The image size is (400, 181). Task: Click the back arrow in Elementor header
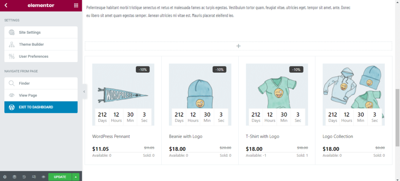[x=6, y=5]
